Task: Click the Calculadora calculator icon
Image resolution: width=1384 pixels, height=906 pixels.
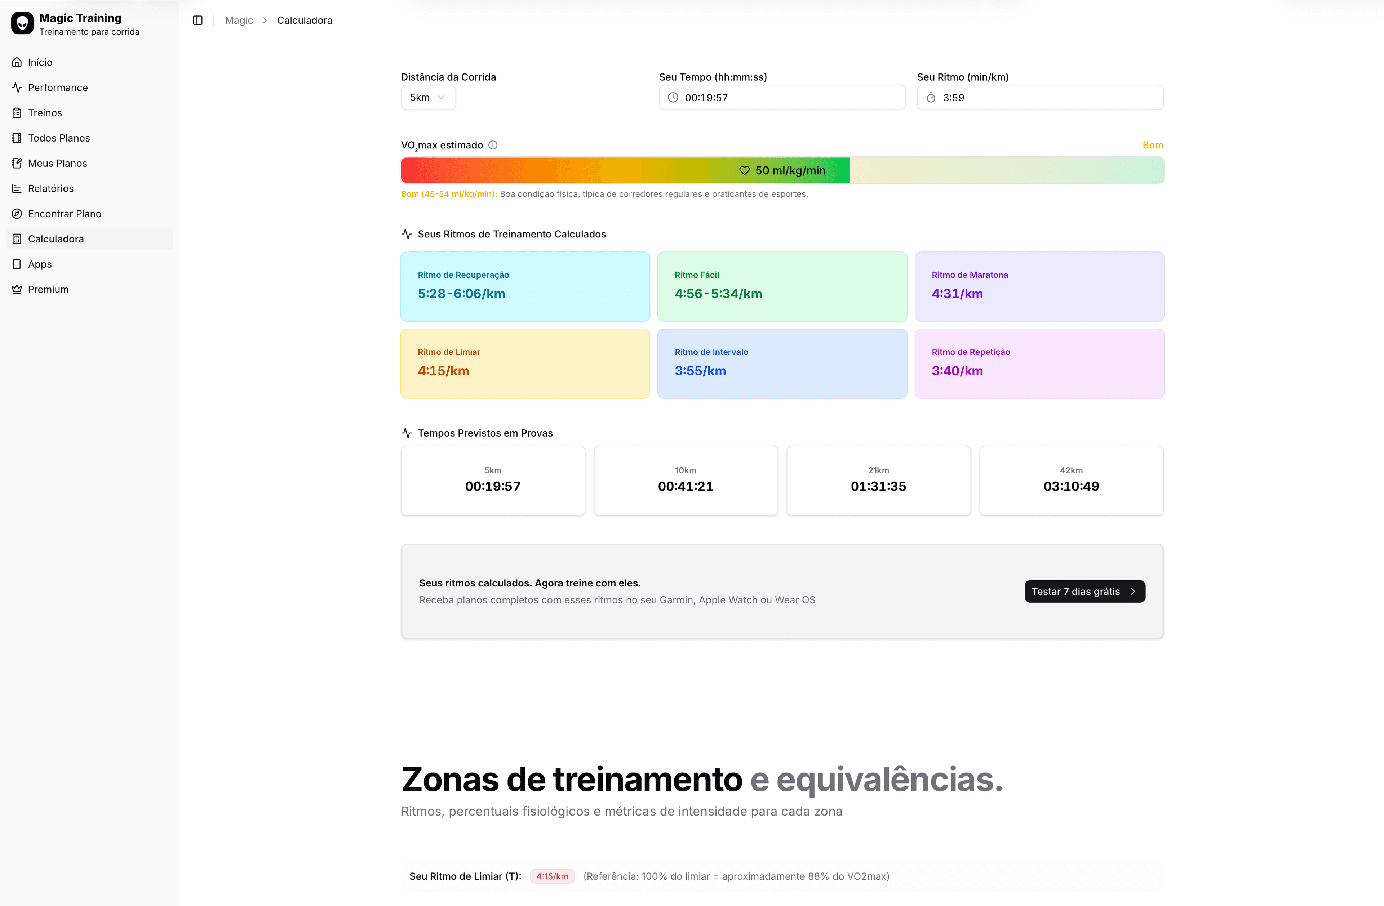Action: coord(17,239)
